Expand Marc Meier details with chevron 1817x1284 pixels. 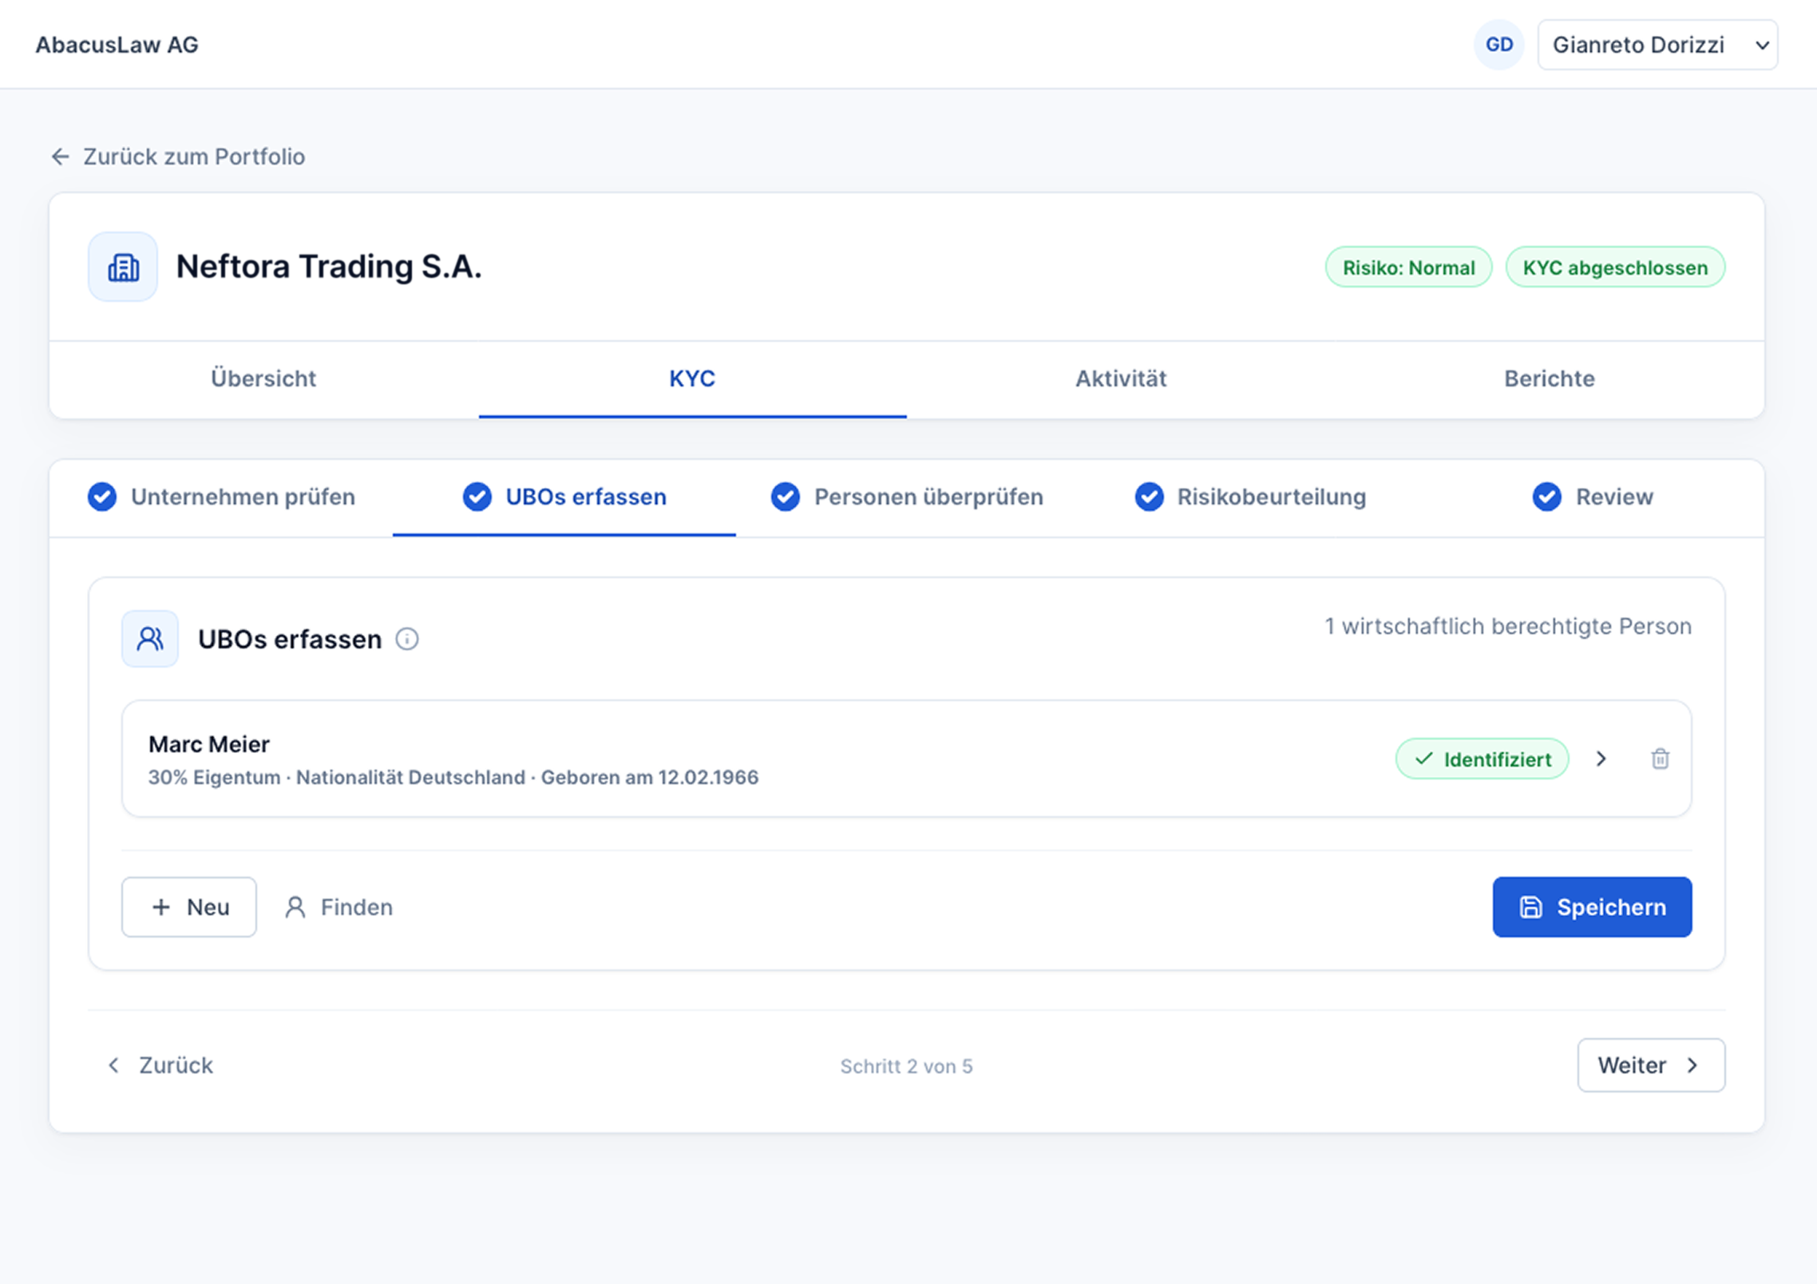(x=1601, y=759)
